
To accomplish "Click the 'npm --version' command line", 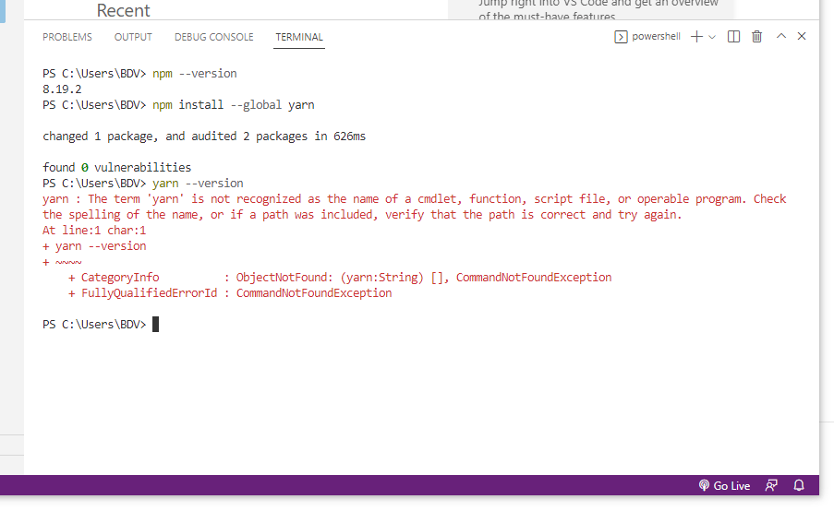I will click(x=195, y=74).
